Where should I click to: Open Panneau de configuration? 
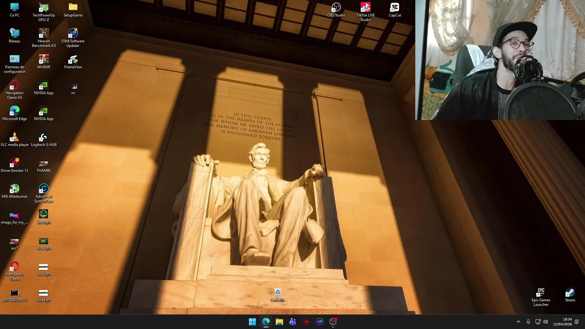(15, 64)
